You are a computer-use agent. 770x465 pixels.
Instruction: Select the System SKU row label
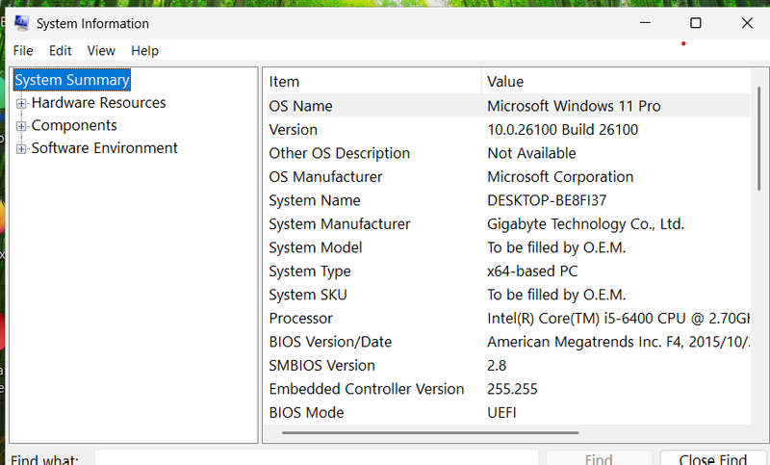point(308,295)
